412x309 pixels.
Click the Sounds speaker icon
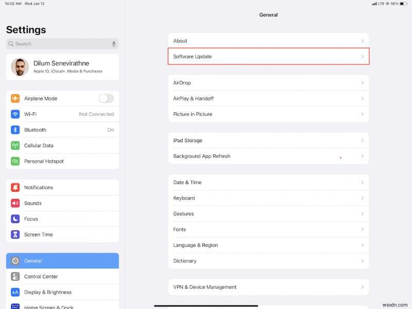[x=15, y=203]
